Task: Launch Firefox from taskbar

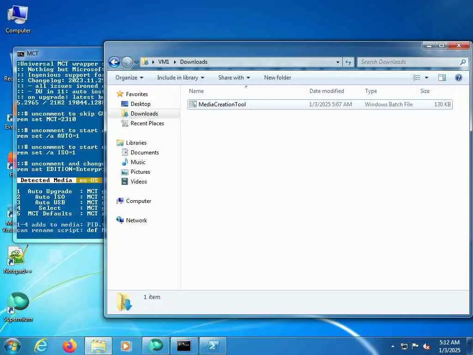Action: 69,346
